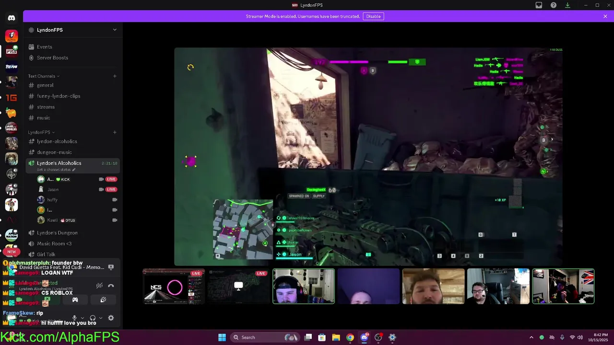Click LIVE badge next to KICK user
614x345 pixels.
pos(111,179)
